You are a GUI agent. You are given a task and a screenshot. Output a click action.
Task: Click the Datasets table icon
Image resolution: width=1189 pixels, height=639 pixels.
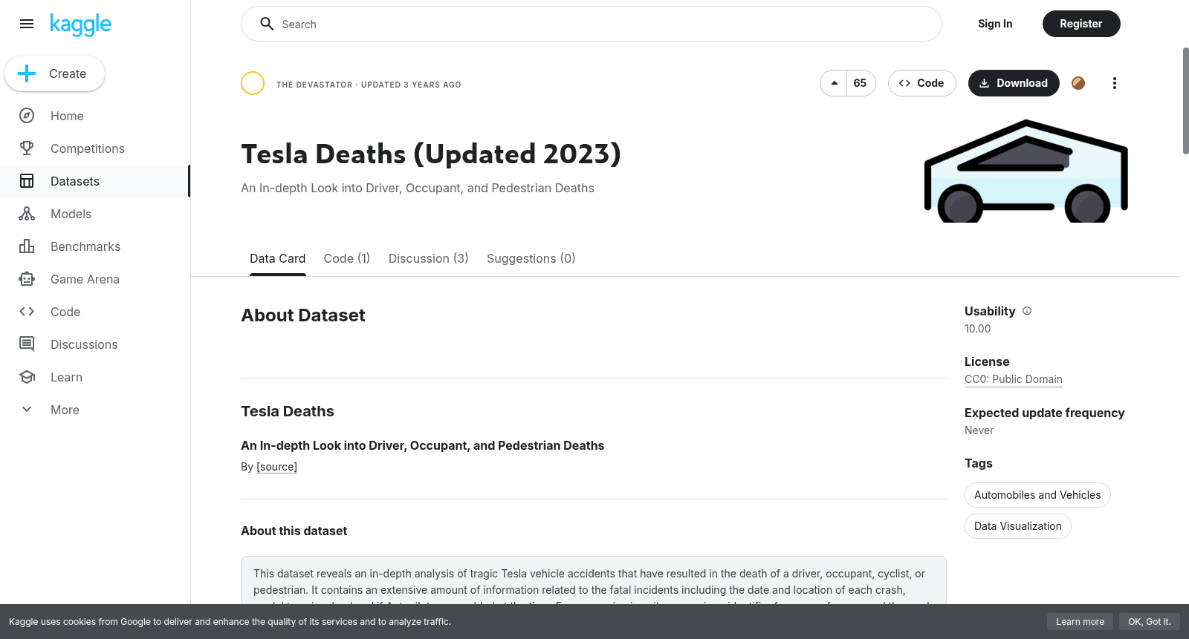27,181
